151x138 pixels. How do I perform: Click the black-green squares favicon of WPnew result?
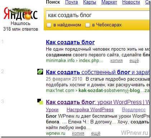tap(40, 102)
